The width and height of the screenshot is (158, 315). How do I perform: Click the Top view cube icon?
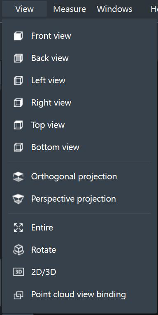(18, 125)
